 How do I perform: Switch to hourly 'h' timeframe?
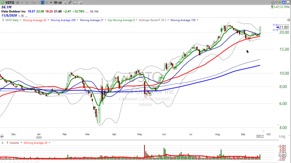click(39, 3)
